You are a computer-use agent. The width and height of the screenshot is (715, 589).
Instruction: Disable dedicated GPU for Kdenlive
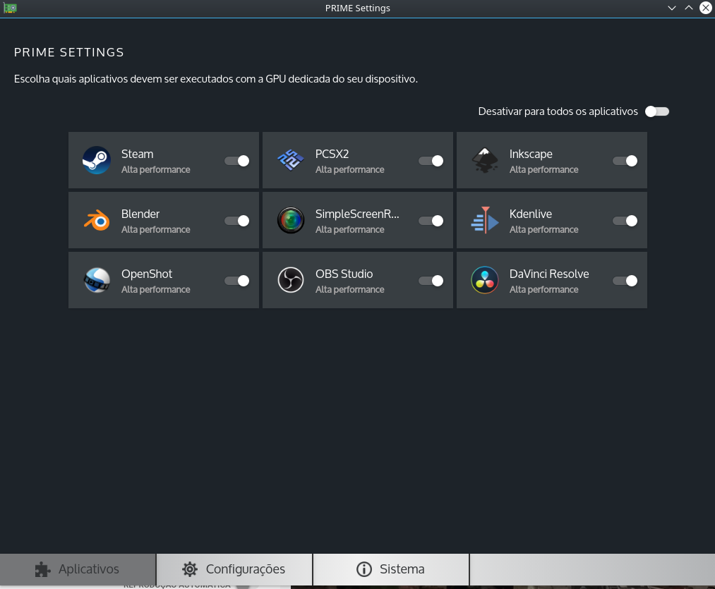pos(625,221)
